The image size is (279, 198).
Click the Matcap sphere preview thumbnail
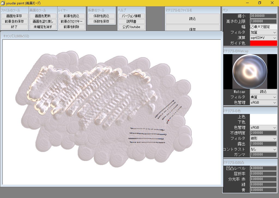[250, 71]
